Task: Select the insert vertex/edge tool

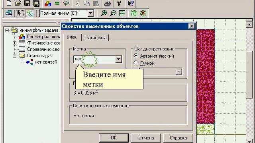Action: 30,13
